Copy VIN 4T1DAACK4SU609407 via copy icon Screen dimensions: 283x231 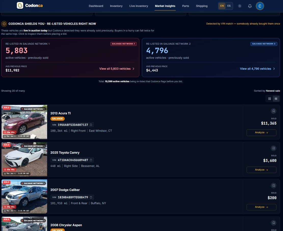pyautogui.click(x=91, y=160)
